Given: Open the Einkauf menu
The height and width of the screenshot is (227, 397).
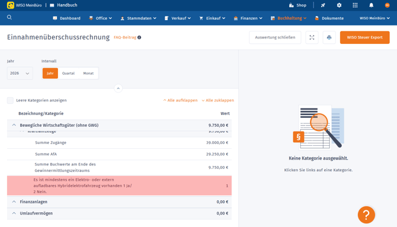Looking at the screenshot, I should (212, 18).
